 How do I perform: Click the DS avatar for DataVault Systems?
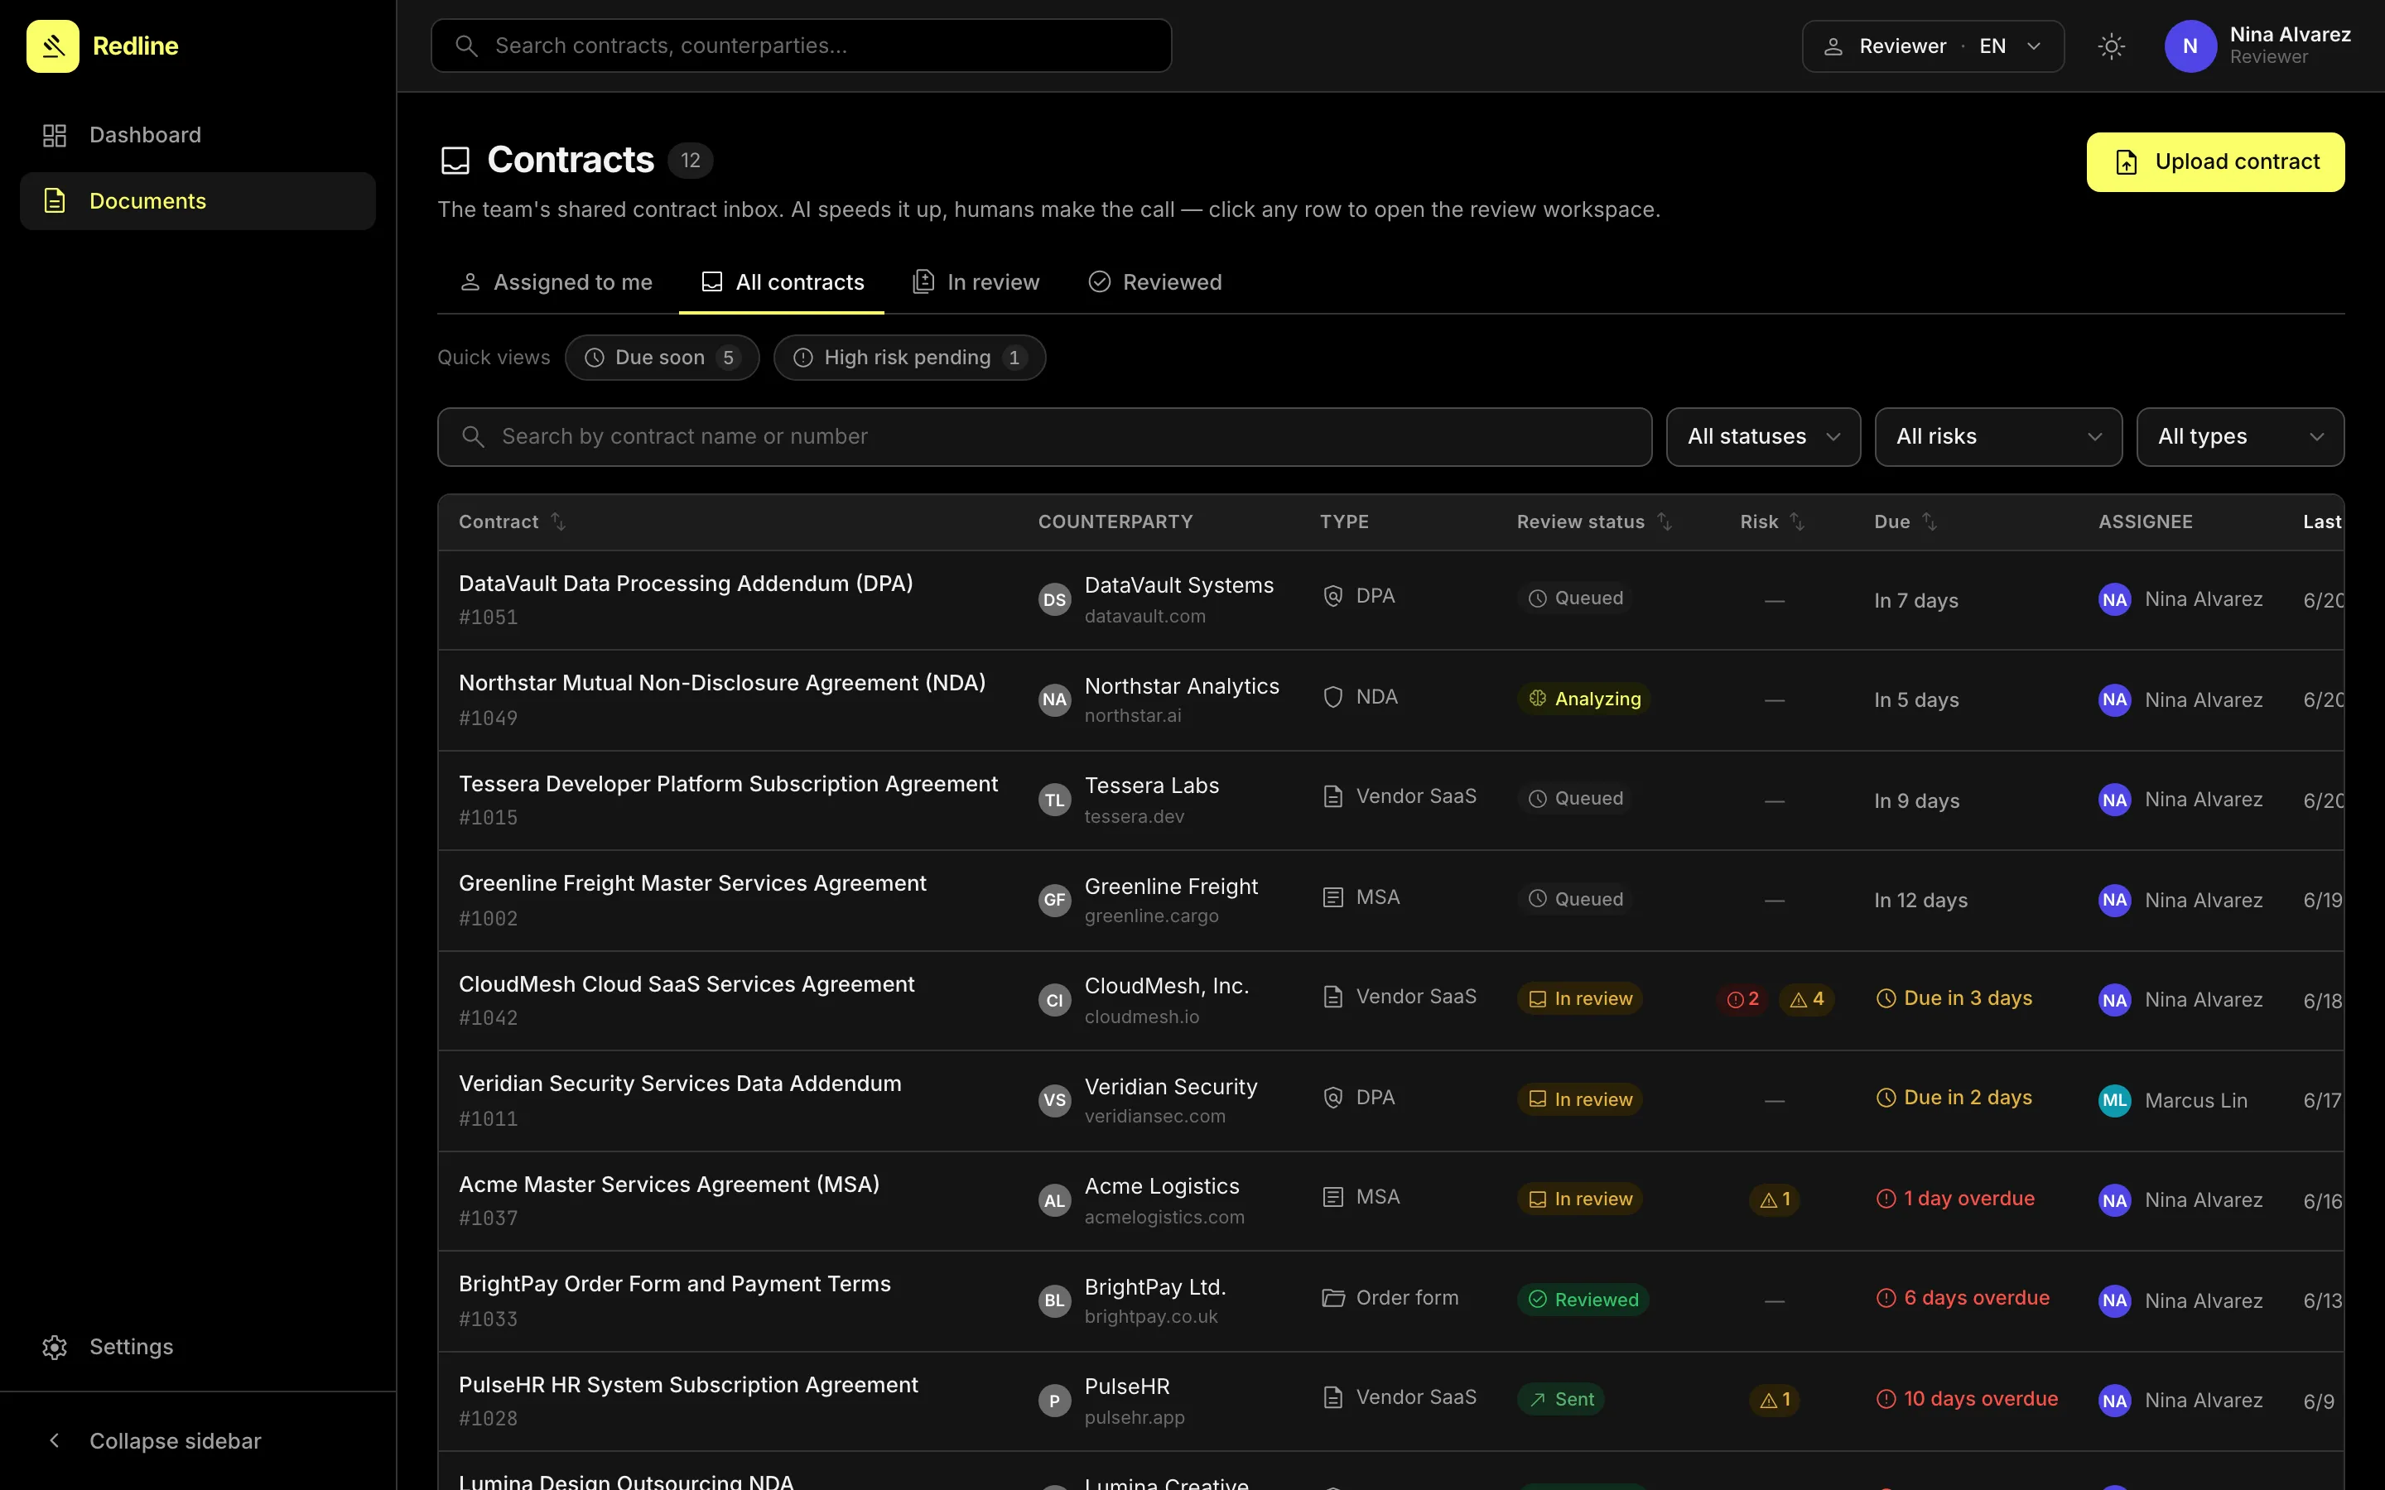[x=1054, y=599]
